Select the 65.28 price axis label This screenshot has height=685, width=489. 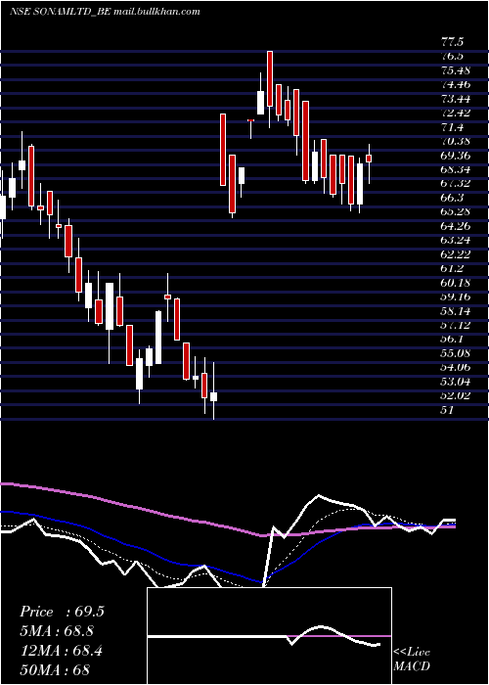click(x=455, y=212)
